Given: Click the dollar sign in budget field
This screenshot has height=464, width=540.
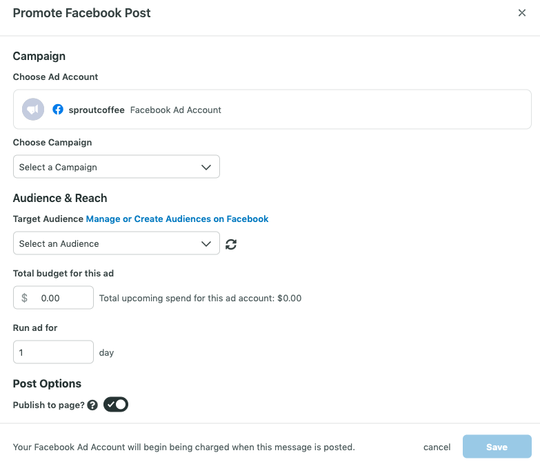Looking at the screenshot, I should point(24,298).
